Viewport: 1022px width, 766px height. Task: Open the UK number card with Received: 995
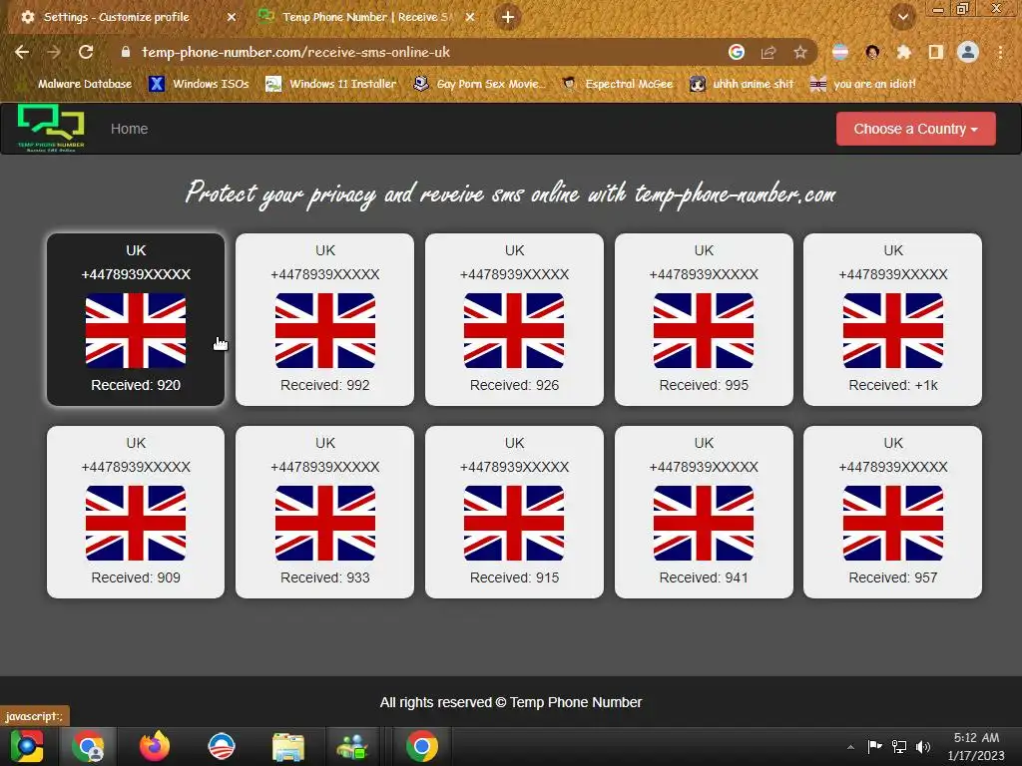pyautogui.click(x=704, y=320)
